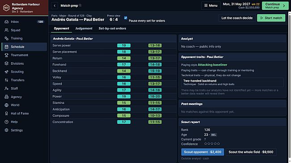
Task: Click the Start match button label
Action: pyautogui.click(x=274, y=18)
